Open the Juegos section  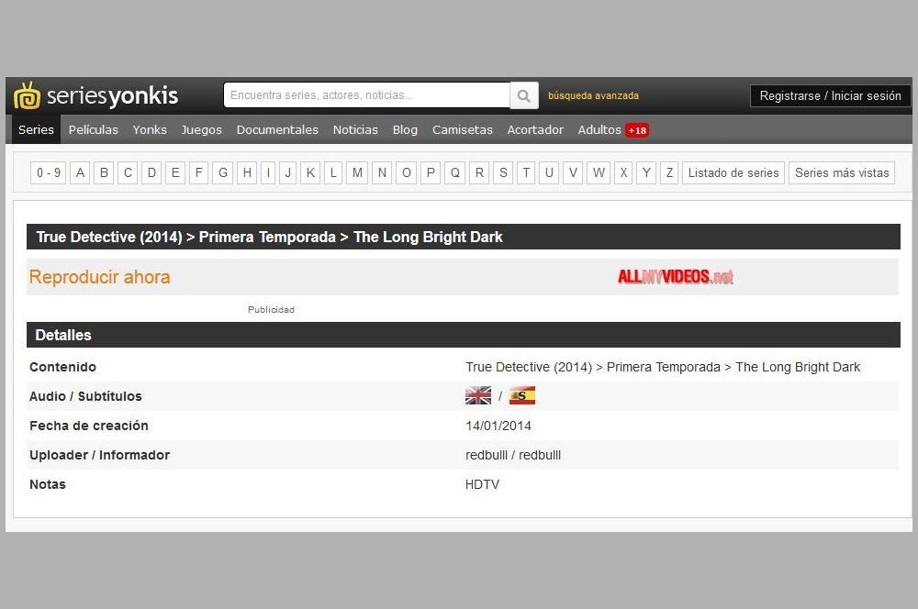(x=201, y=130)
